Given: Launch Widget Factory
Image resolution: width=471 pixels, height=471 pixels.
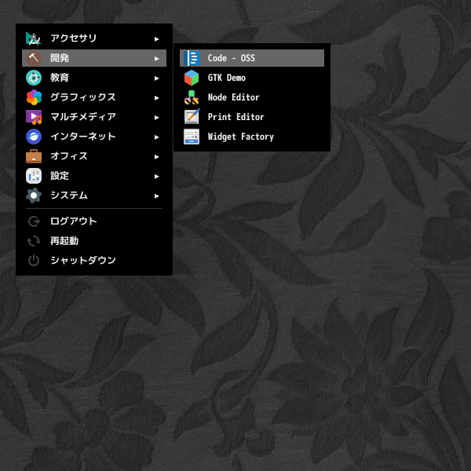Looking at the screenshot, I should tap(252, 137).
